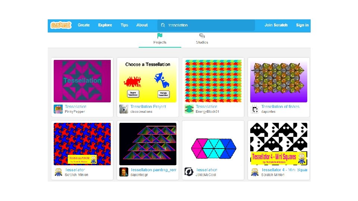Click the search magnifier icon
Viewport: 358px width, 201px height.
click(163, 25)
